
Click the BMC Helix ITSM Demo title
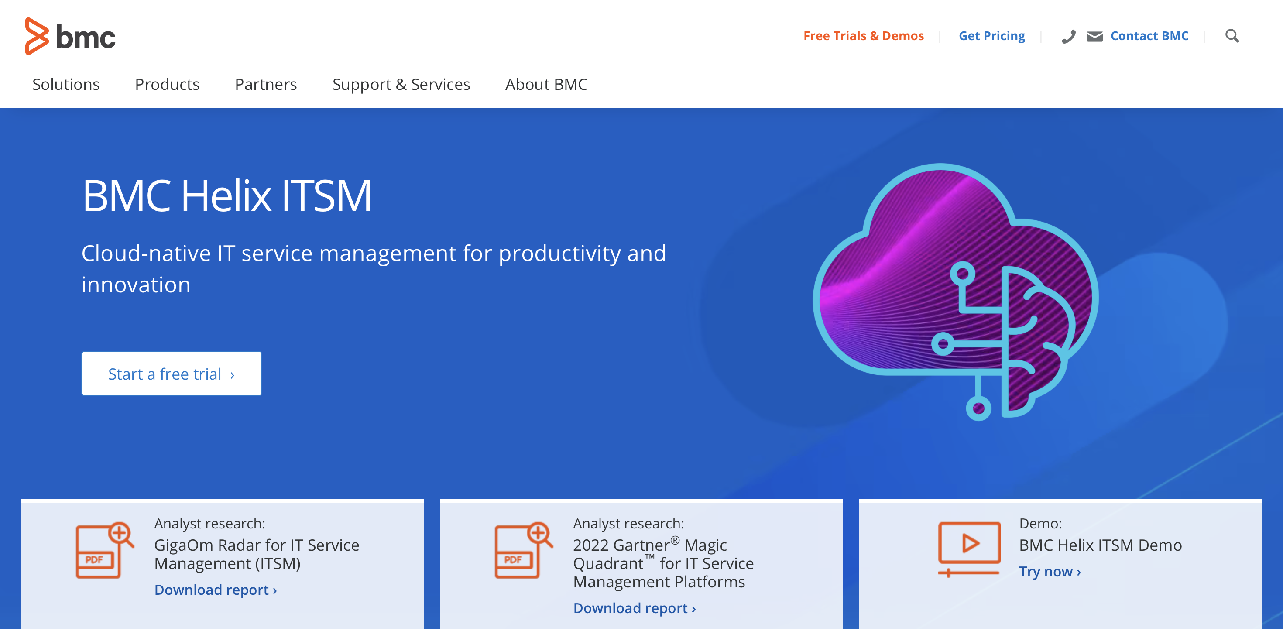(1100, 545)
